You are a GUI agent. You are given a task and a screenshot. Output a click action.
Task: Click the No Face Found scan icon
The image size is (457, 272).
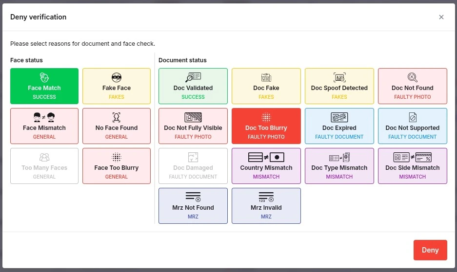116,117
